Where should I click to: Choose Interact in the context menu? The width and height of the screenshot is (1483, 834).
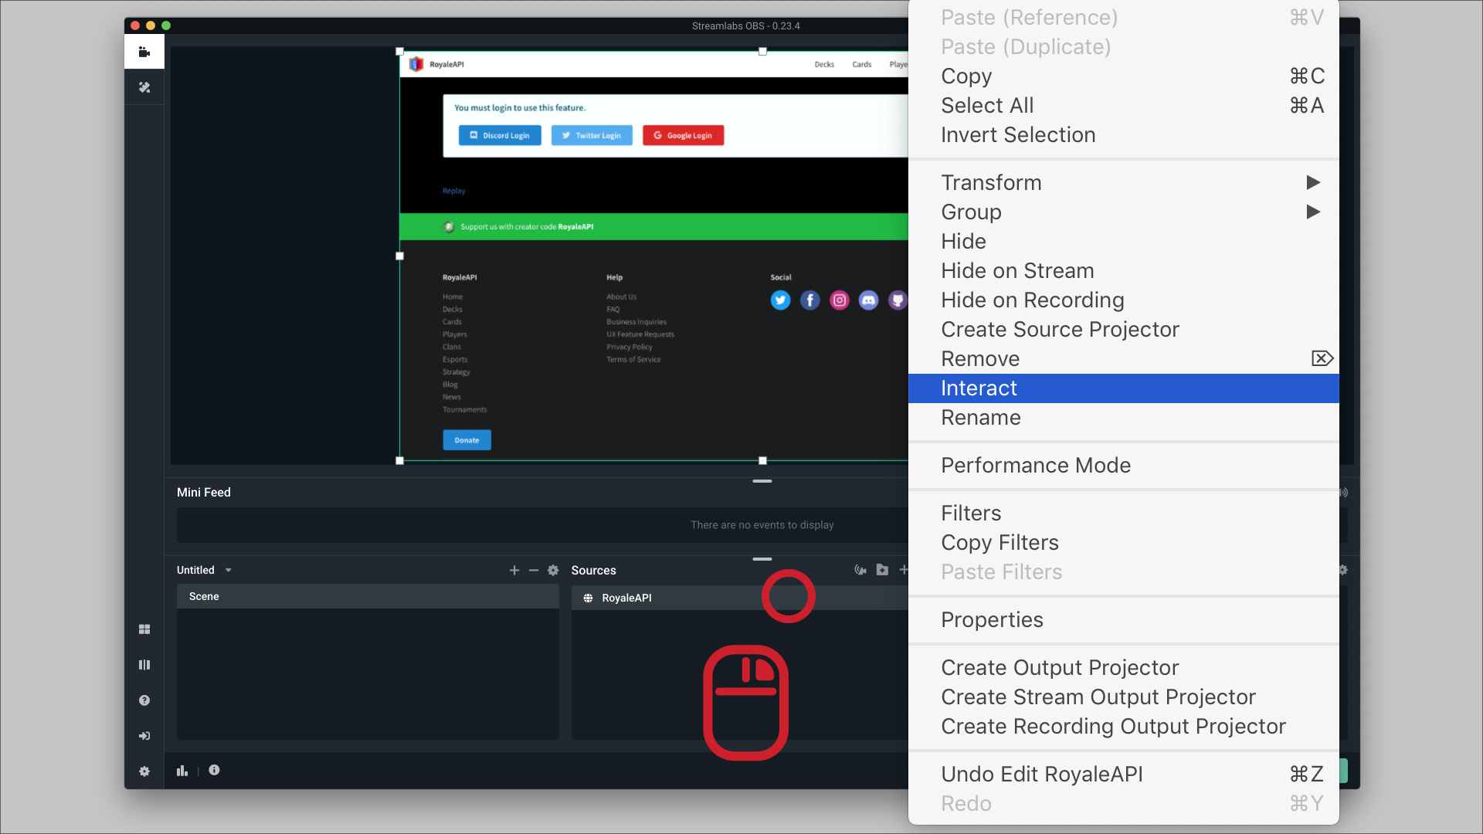coord(1124,388)
